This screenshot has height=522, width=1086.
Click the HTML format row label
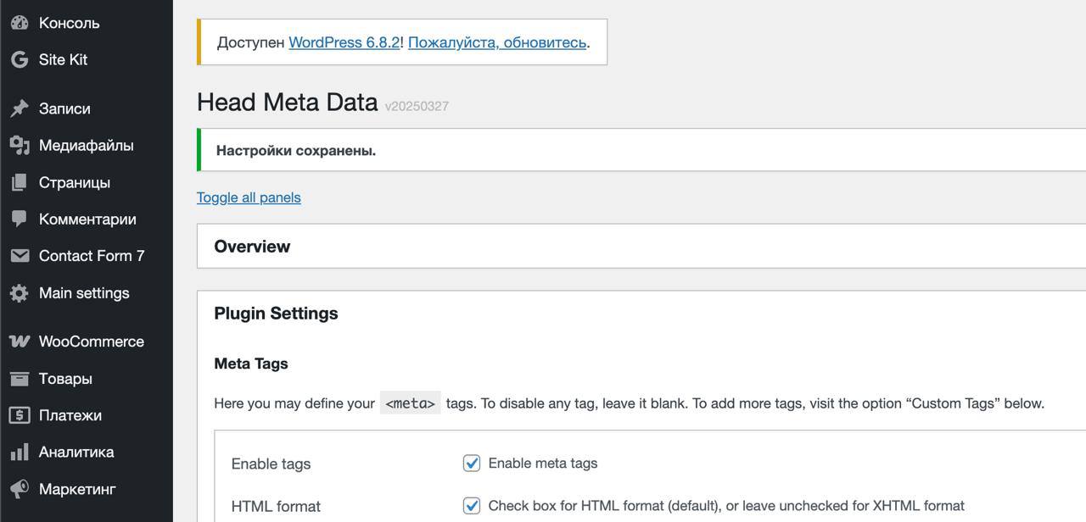coord(276,506)
